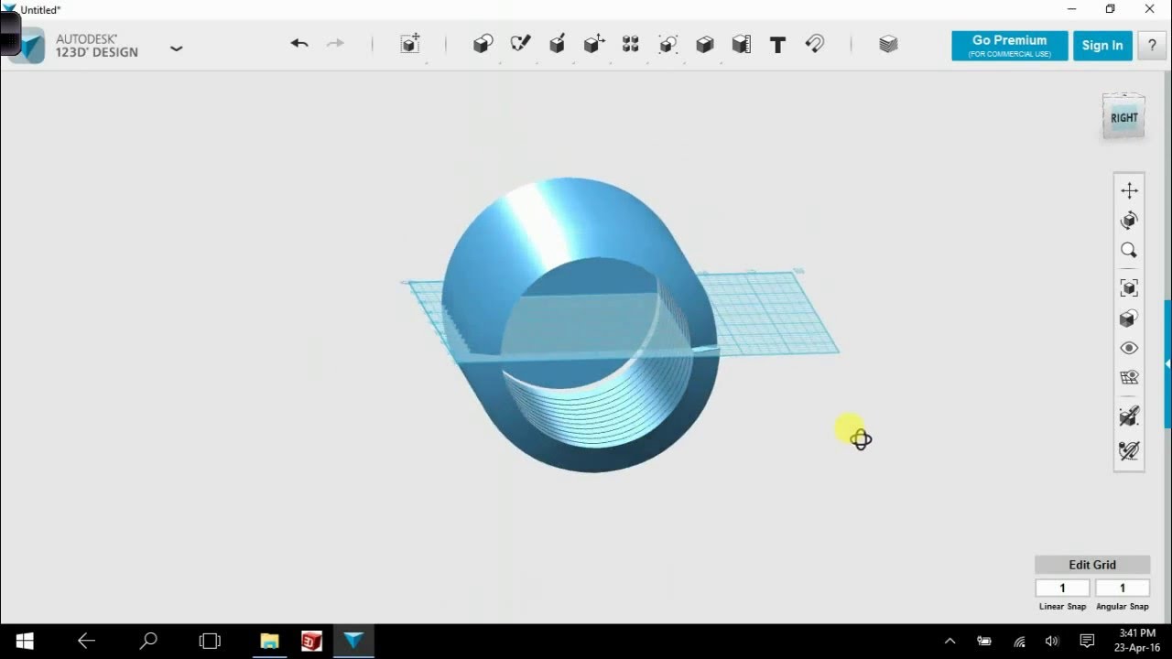Click the Sign In button
The image size is (1172, 659).
point(1102,46)
